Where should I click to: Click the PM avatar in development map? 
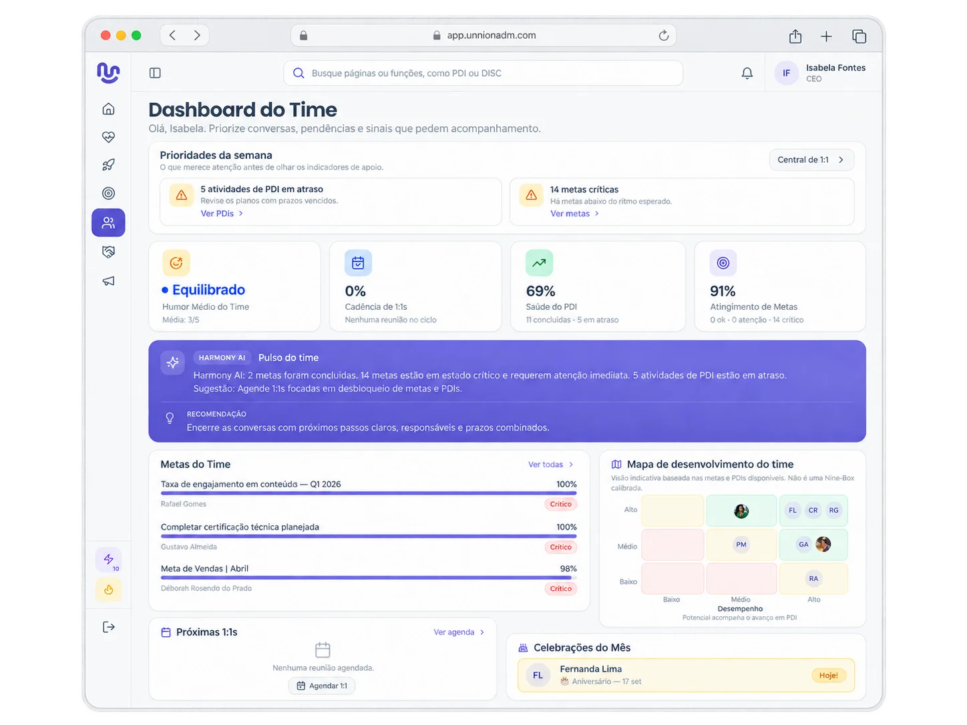pos(741,545)
